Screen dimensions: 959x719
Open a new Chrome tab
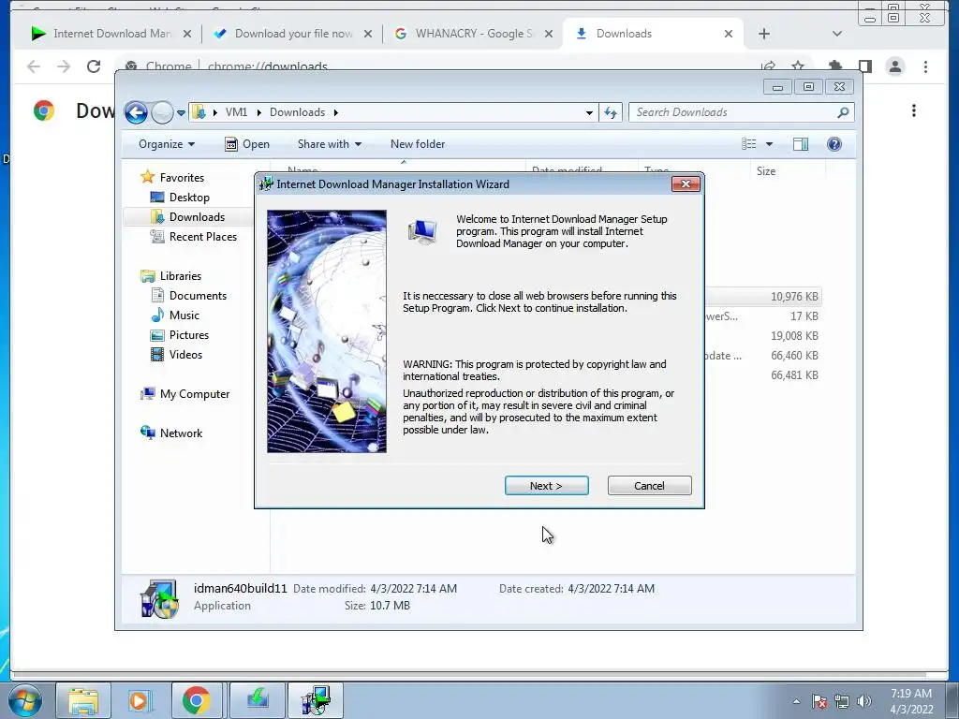pyautogui.click(x=764, y=34)
